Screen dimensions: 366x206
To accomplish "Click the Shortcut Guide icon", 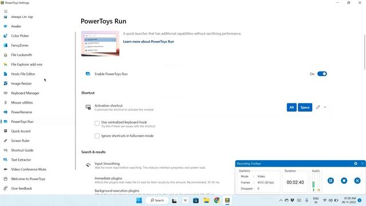I will click(x=6, y=150).
